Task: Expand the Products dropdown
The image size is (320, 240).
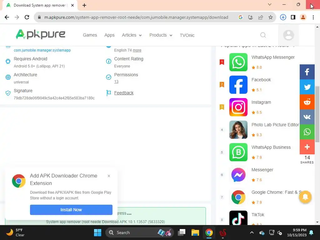Action: point(161,35)
